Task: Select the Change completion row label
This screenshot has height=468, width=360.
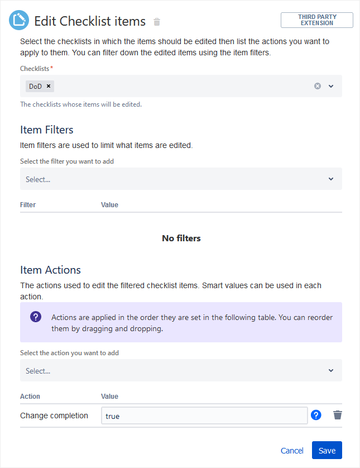Action: click(54, 416)
